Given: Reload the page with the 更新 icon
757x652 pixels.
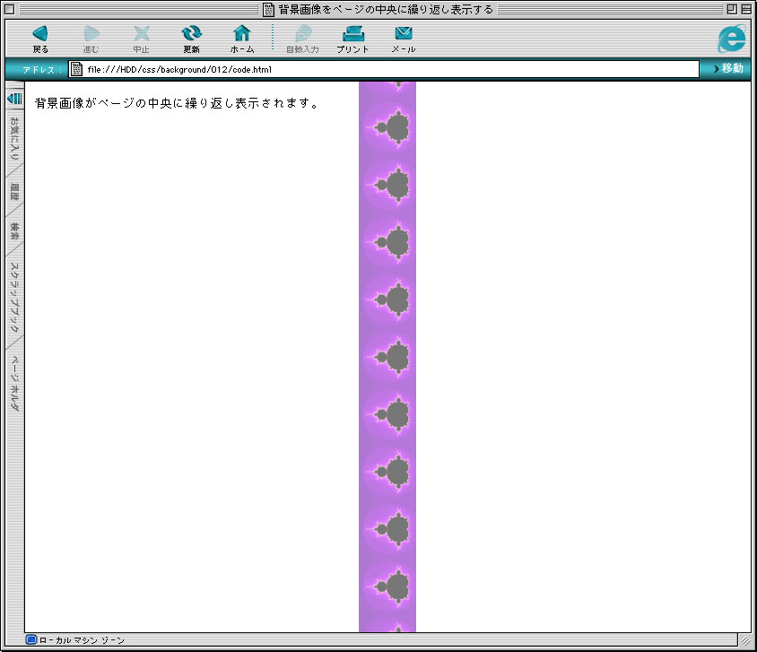Looking at the screenshot, I should [191, 34].
